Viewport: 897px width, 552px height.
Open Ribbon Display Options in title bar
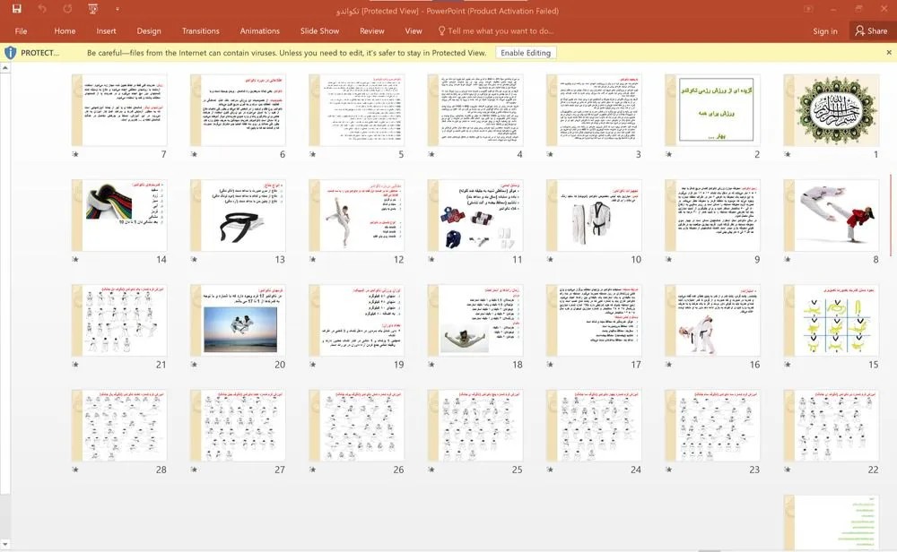tap(808, 9)
